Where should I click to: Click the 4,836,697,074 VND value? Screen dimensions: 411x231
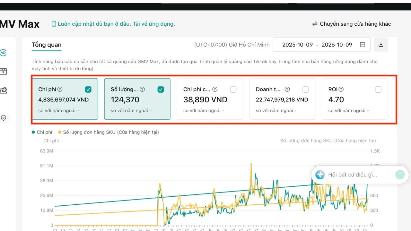point(64,100)
